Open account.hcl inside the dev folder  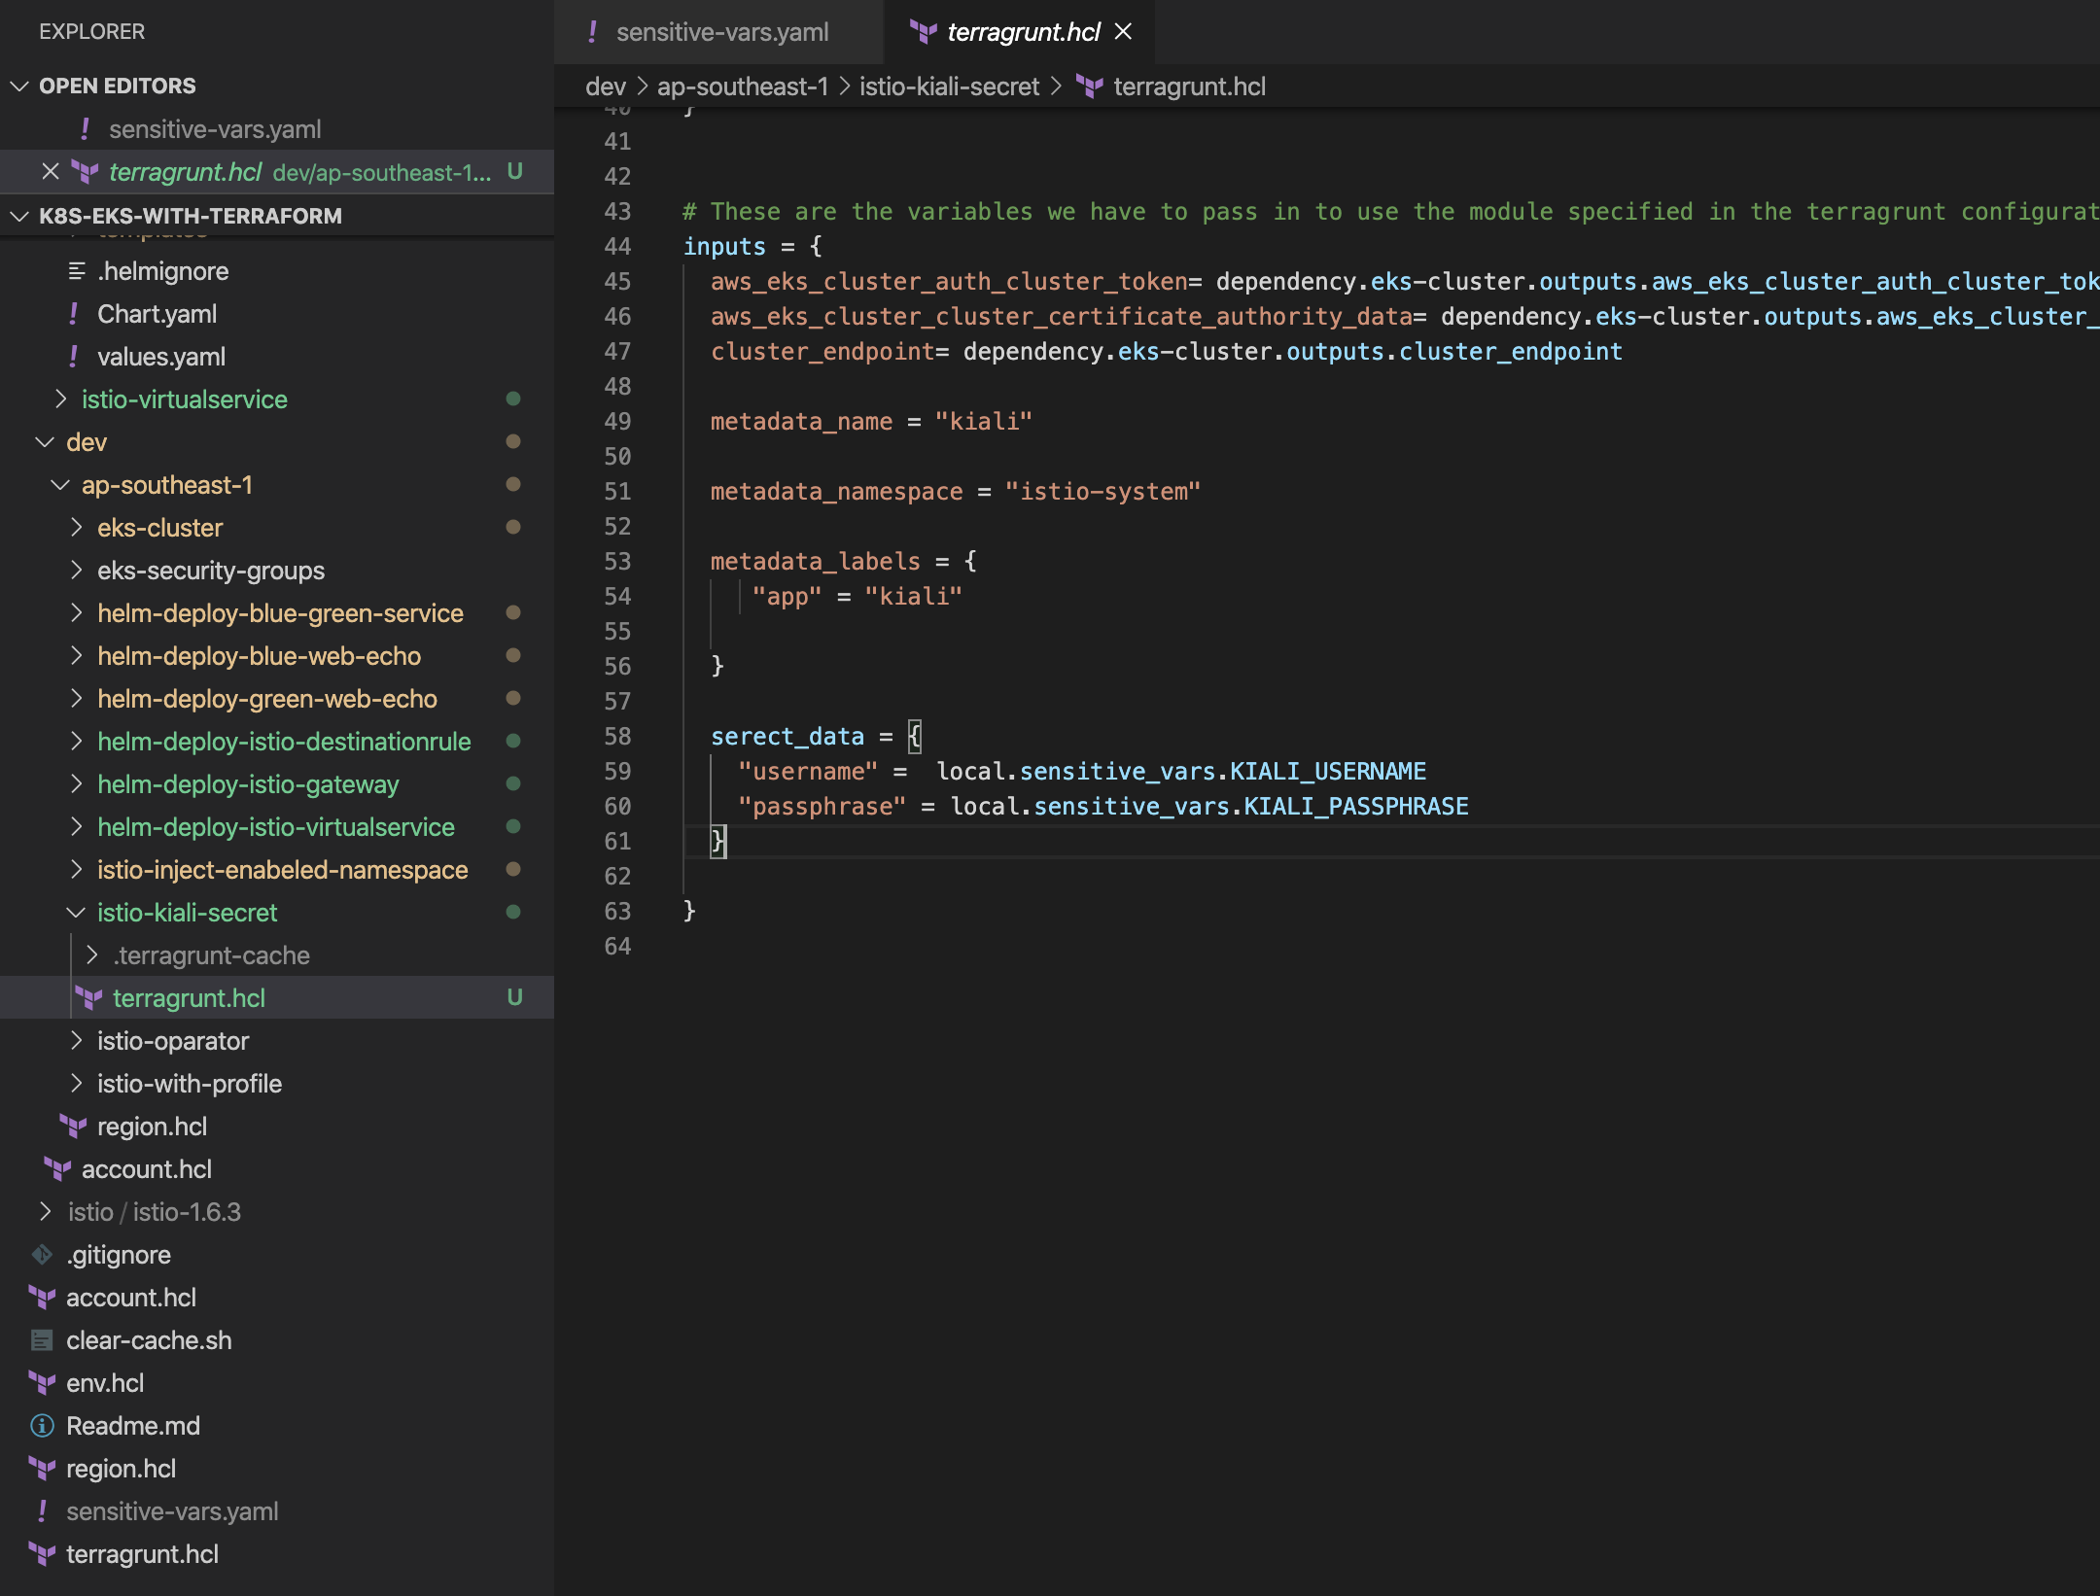146,1169
